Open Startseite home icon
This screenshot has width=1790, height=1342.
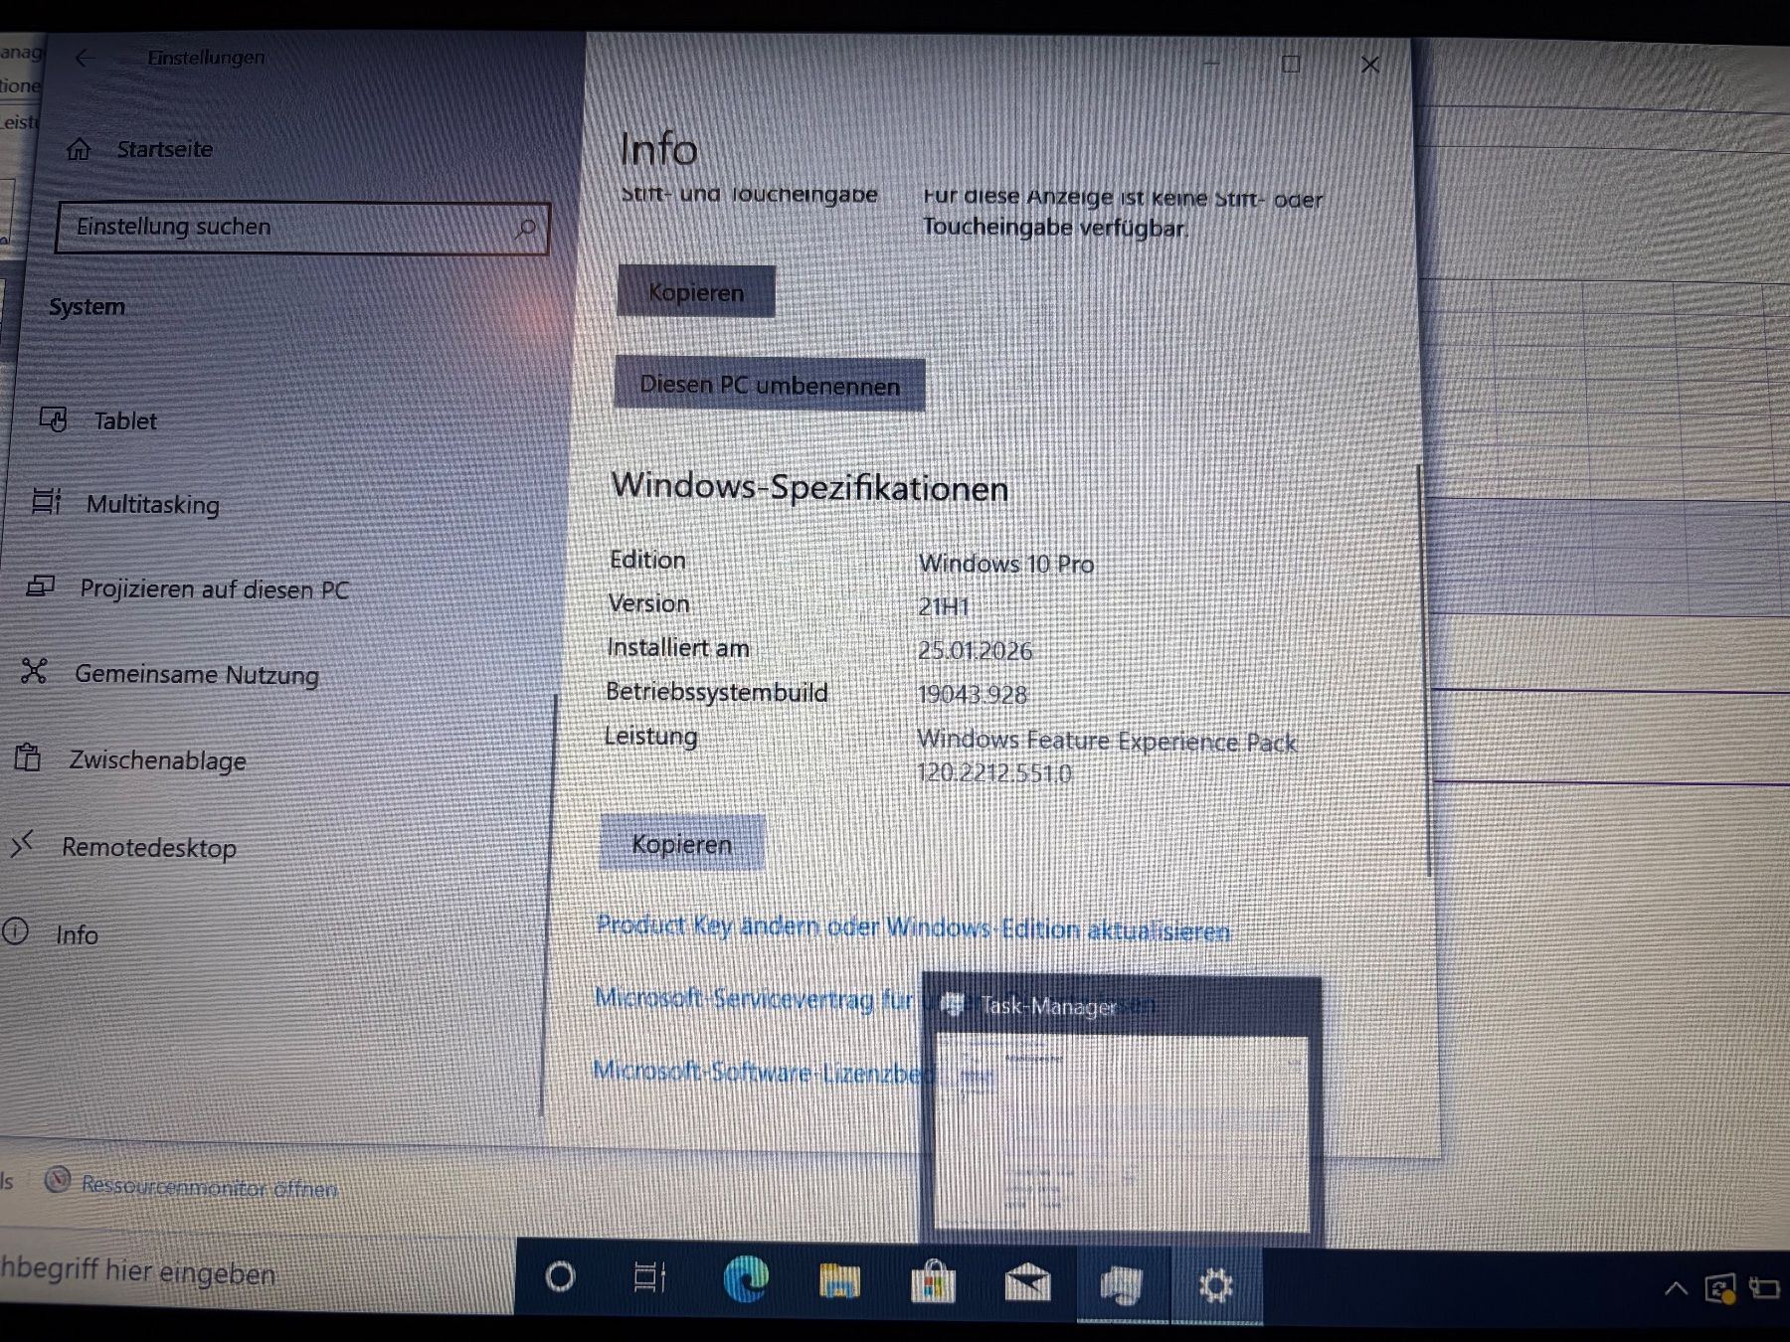point(79,149)
